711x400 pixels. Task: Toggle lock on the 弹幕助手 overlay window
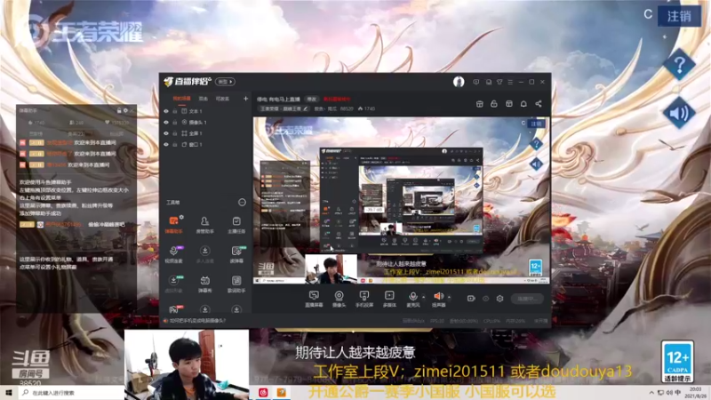tap(119, 110)
